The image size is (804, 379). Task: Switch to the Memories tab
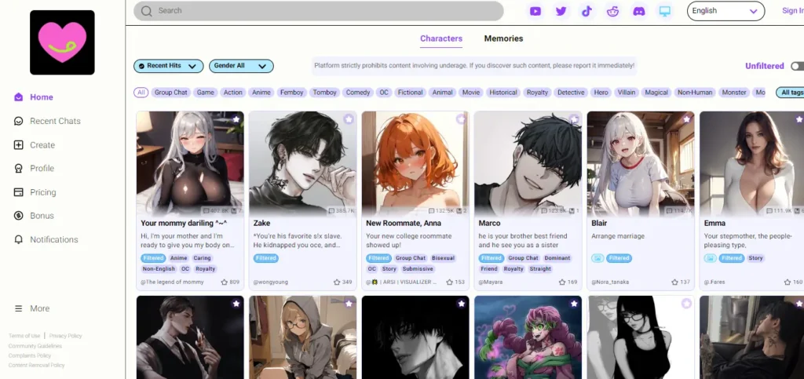(503, 38)
